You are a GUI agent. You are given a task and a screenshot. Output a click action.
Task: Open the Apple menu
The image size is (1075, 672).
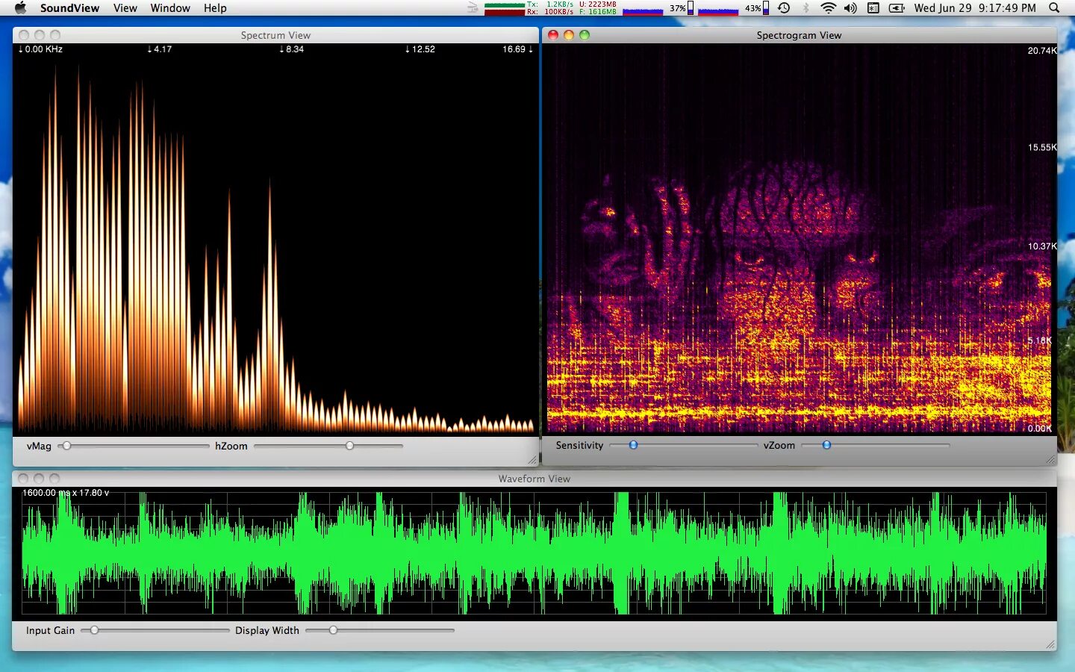click(x=20, y=7)
